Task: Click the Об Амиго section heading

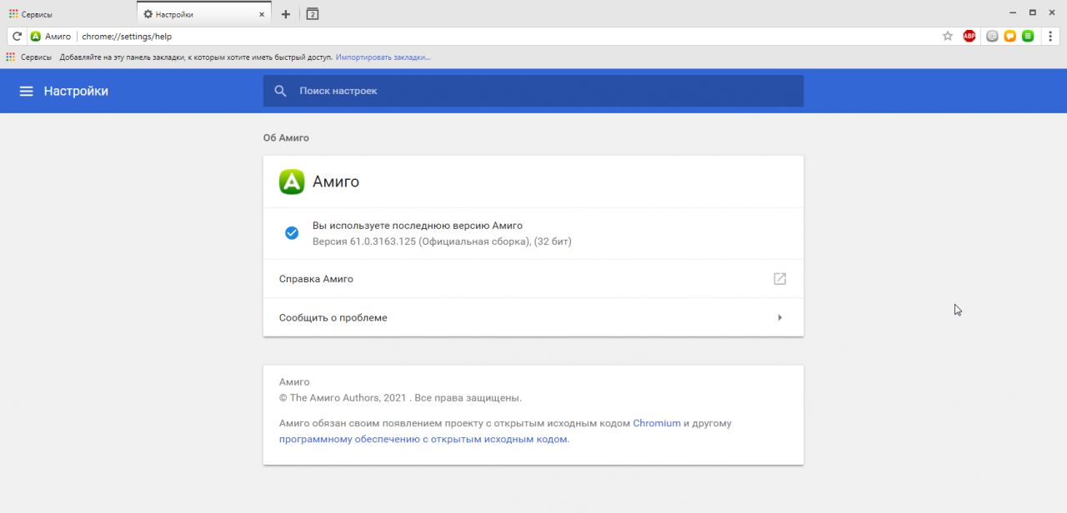Action: pyautogui.click(x=286, y=137)
